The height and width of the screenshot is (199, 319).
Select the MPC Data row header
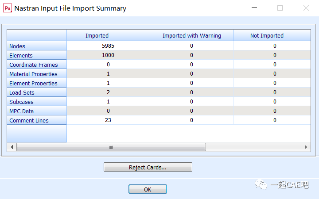(x=21, y=111)
